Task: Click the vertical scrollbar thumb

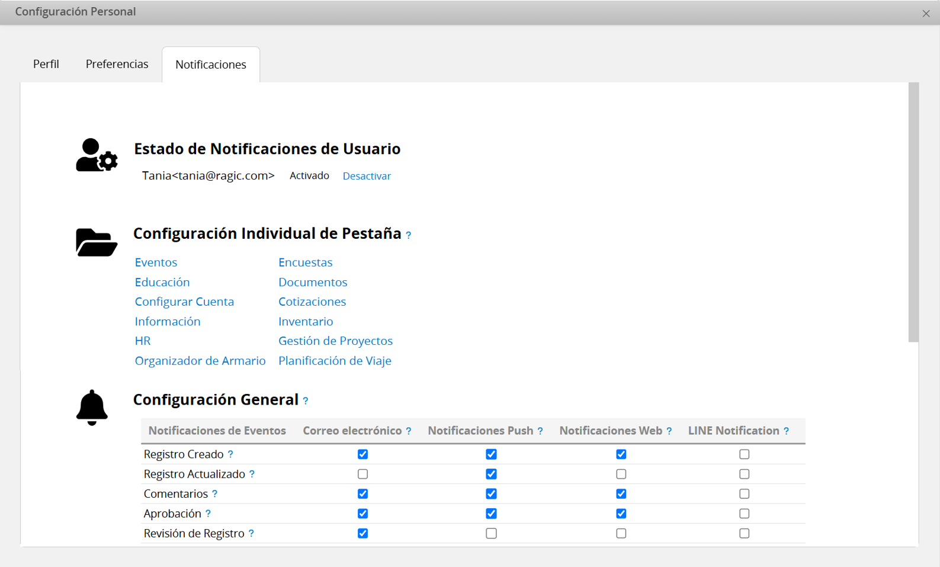Action: coord(913,212)
